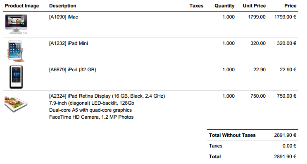Click the Description column header
The image size is (307, 164).
click(x=63, y=6)
